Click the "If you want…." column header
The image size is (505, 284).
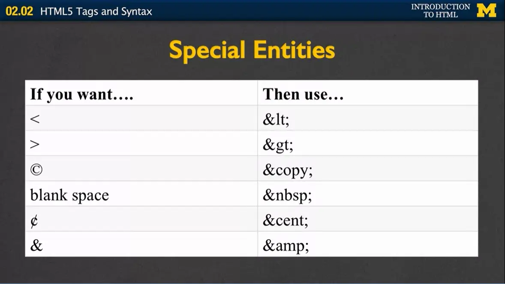coord(81,94)
